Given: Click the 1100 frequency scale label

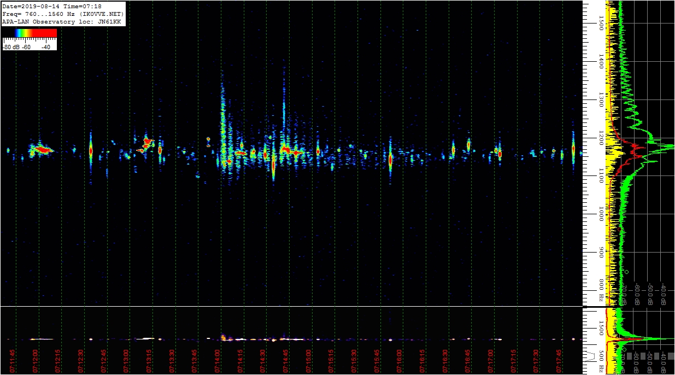Looking at the screenshot, I should click(x=601, y=175).
